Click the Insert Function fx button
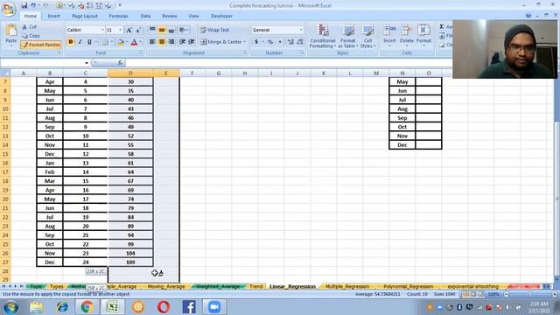560x315 pixels. click(x=120, y=63)
